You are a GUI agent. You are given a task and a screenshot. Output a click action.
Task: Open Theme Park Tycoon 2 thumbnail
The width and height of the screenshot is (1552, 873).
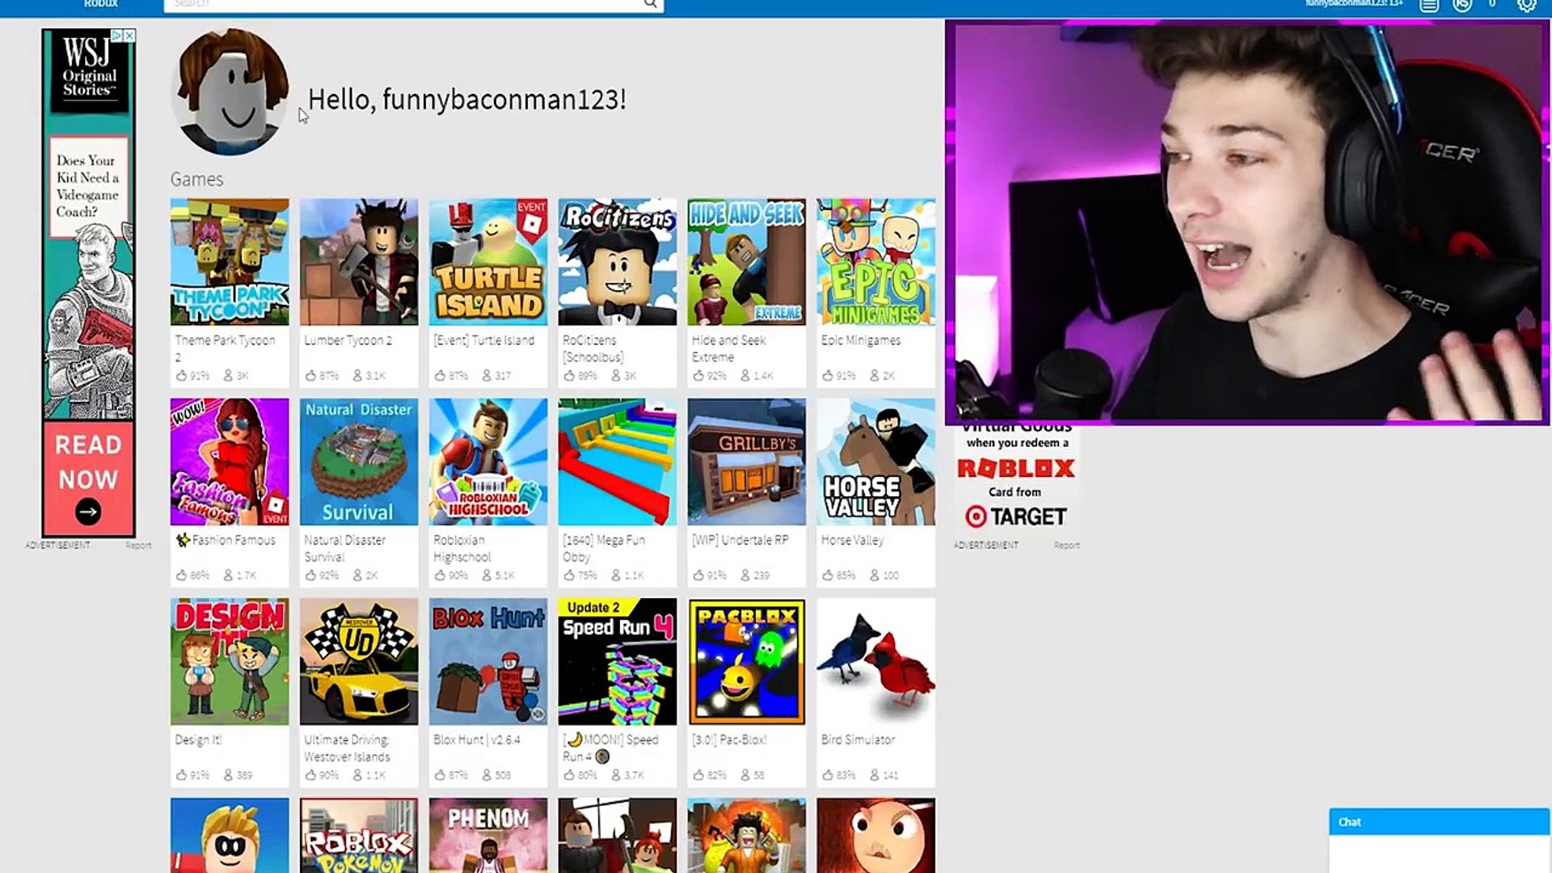point(230,262)
